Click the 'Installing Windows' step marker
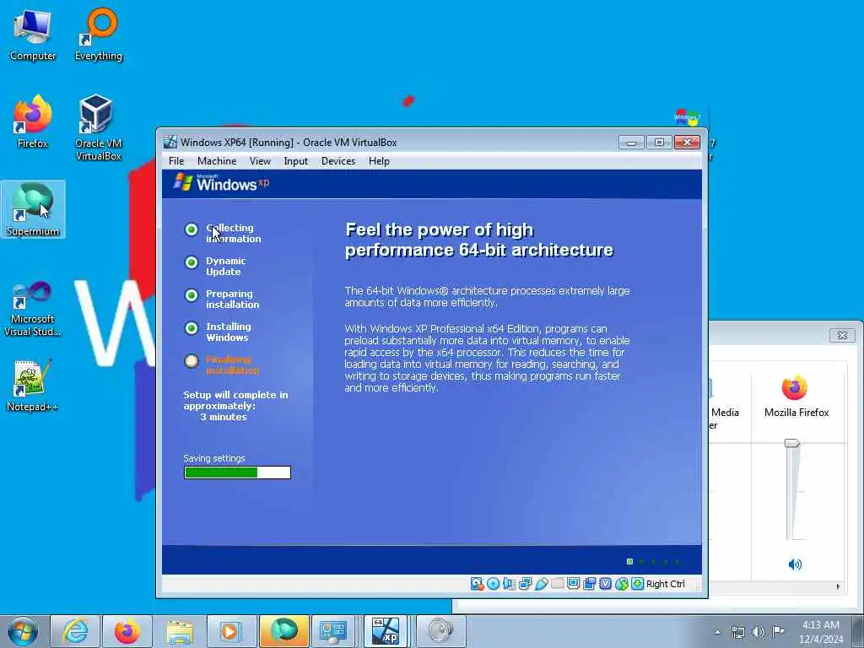The width and height of the screenshot is (864, 648). pos(192,328)
